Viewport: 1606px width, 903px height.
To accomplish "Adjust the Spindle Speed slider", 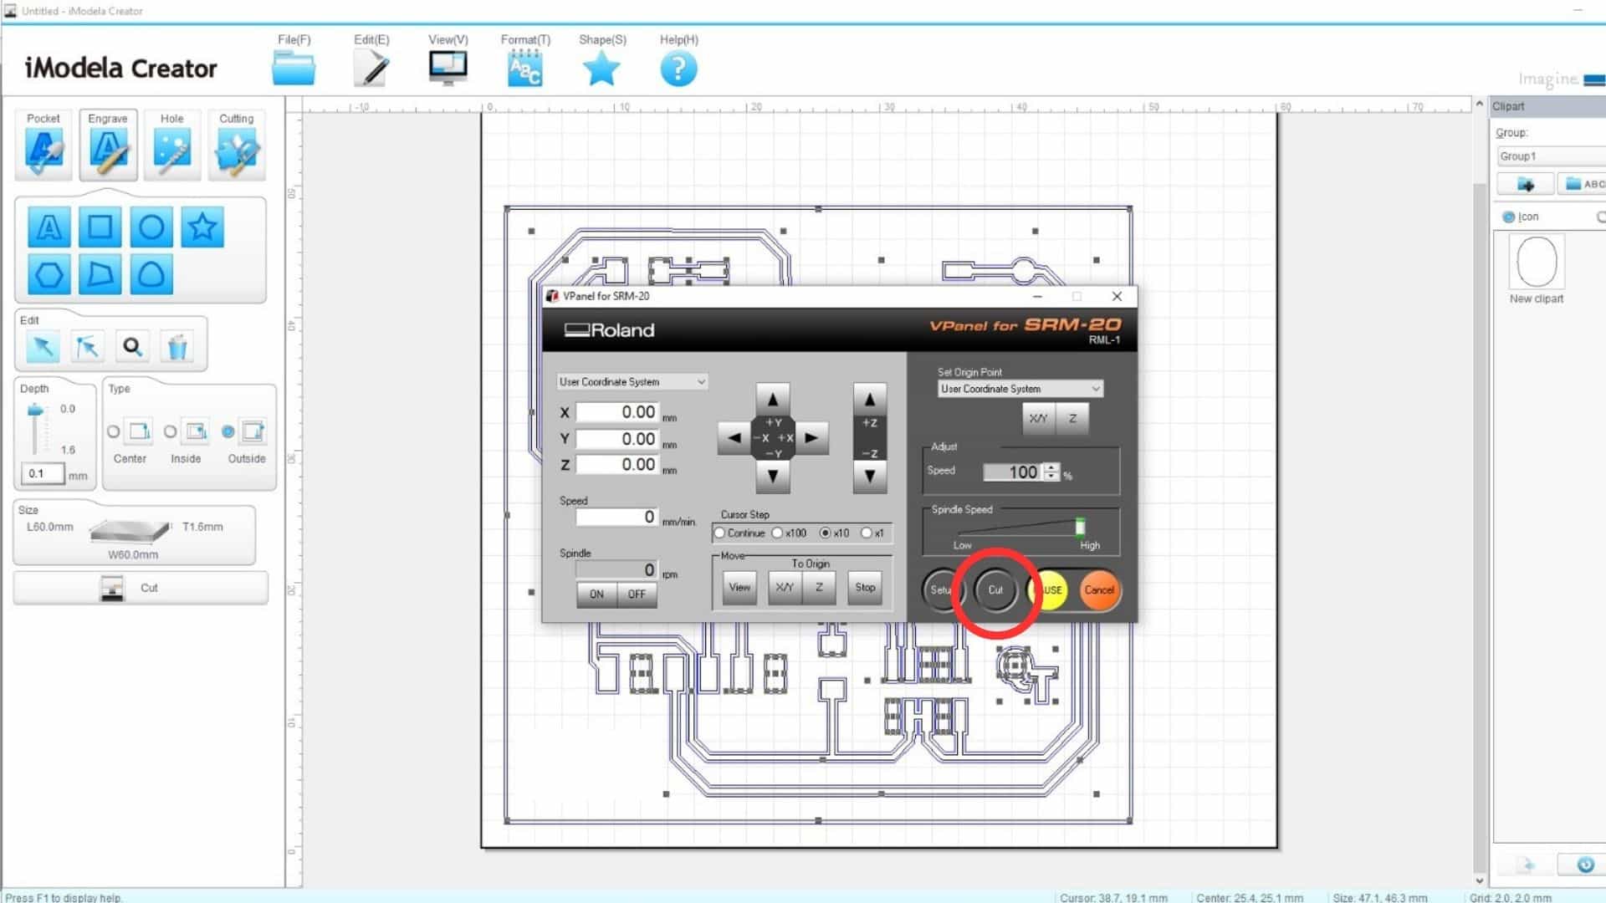I will point(1080,527).
